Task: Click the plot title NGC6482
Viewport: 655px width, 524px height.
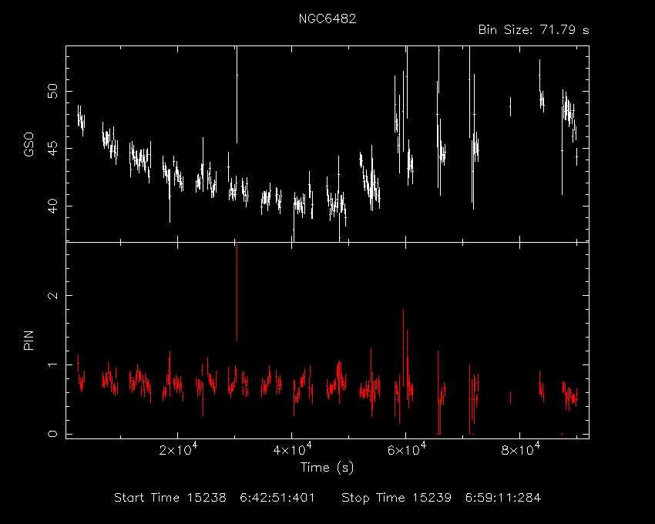Action: click(x=327, y=18)
